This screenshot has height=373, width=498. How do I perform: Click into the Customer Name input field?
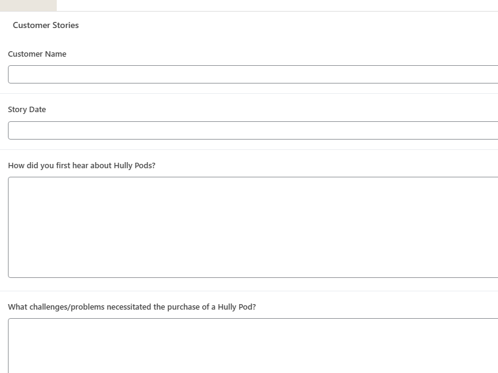(253, 74)
